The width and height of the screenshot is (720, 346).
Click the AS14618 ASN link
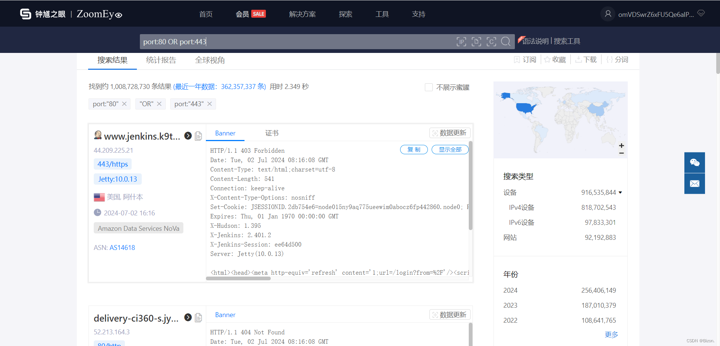click(122, 248)
